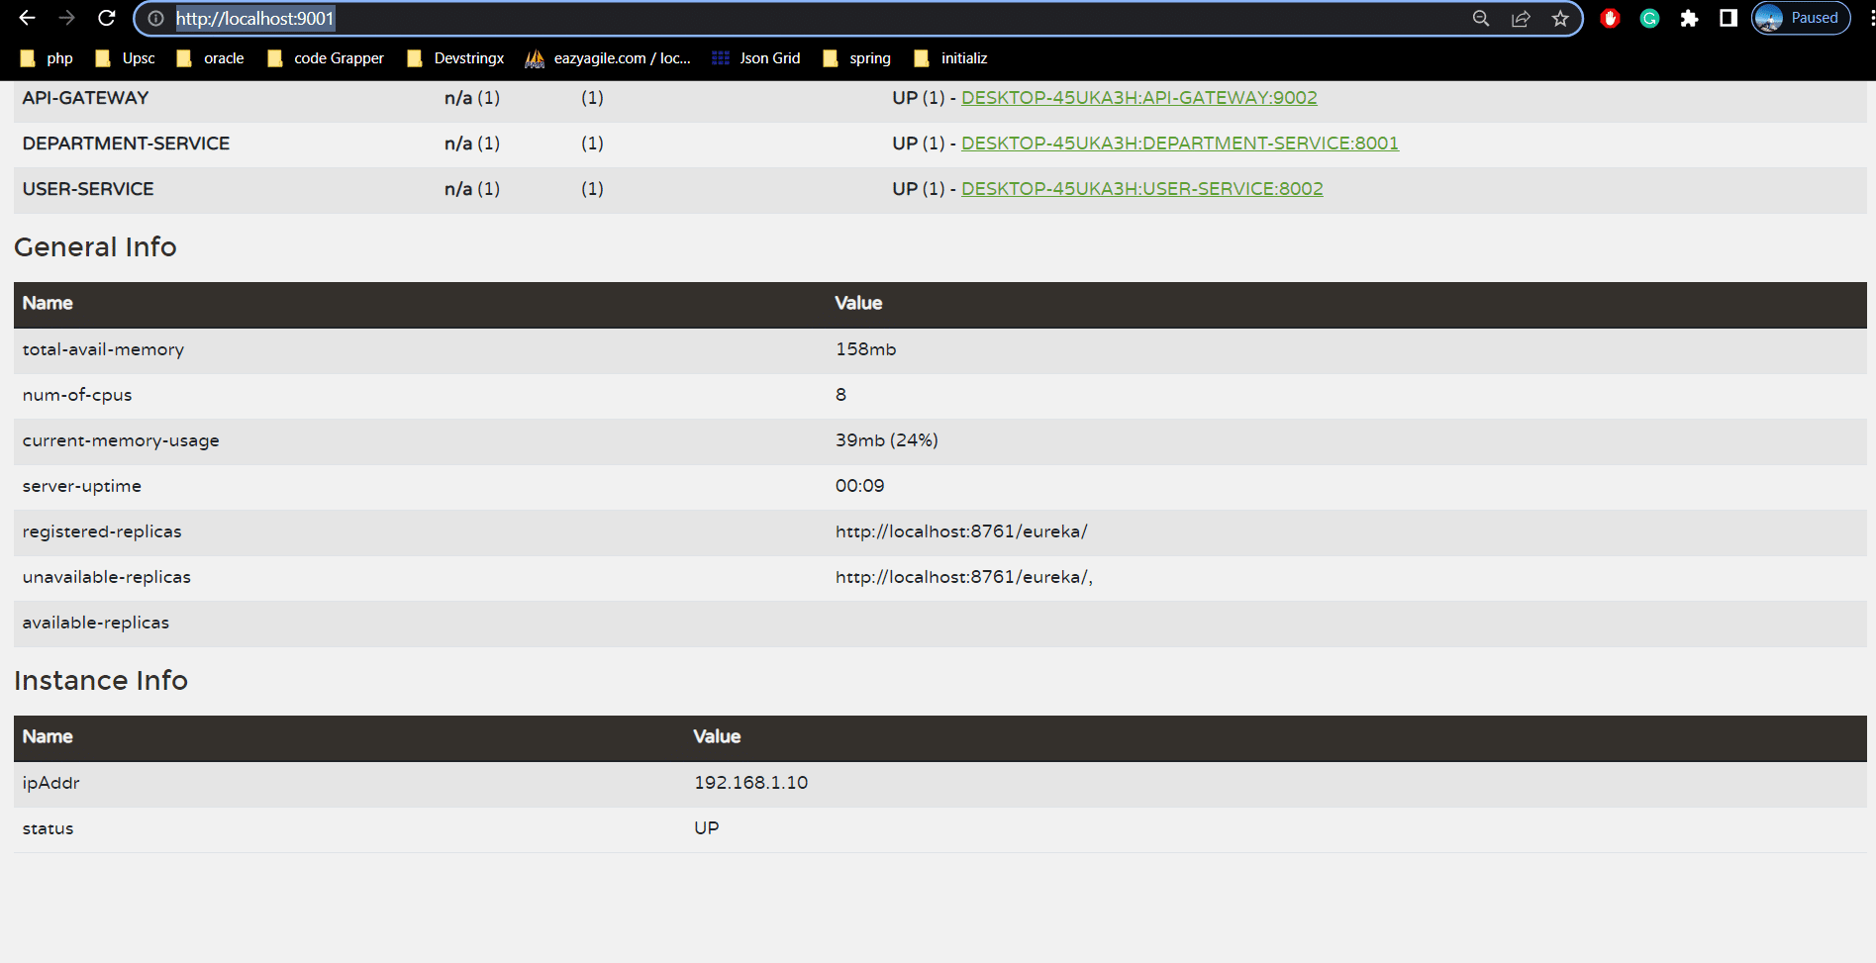Open the php bookmarks folder

point(47,58)
